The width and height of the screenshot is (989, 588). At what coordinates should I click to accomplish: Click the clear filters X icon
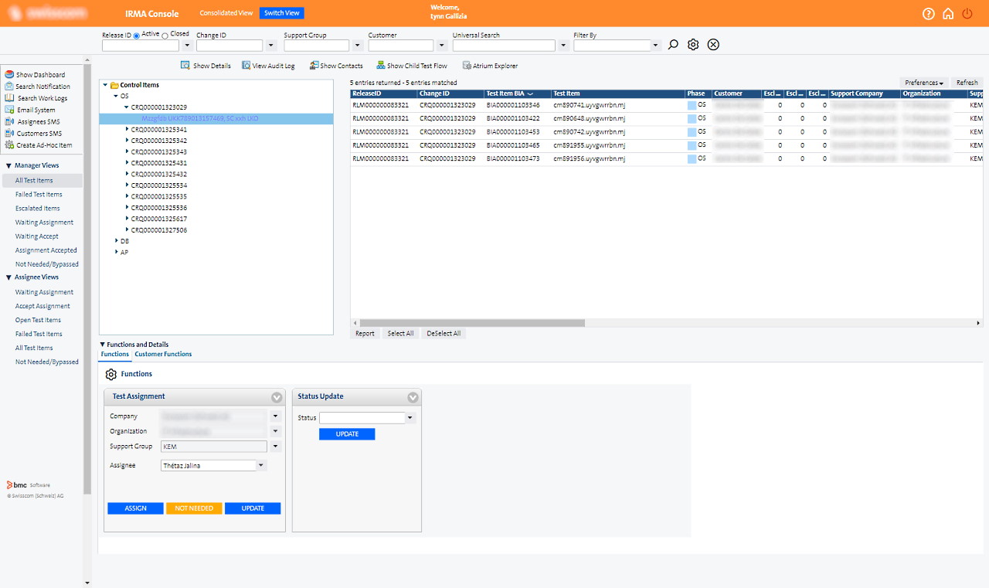click(x=713, y=45)
